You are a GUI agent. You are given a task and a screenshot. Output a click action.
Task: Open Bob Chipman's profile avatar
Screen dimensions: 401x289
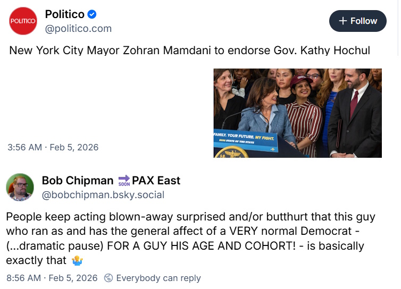coord(20,188)
